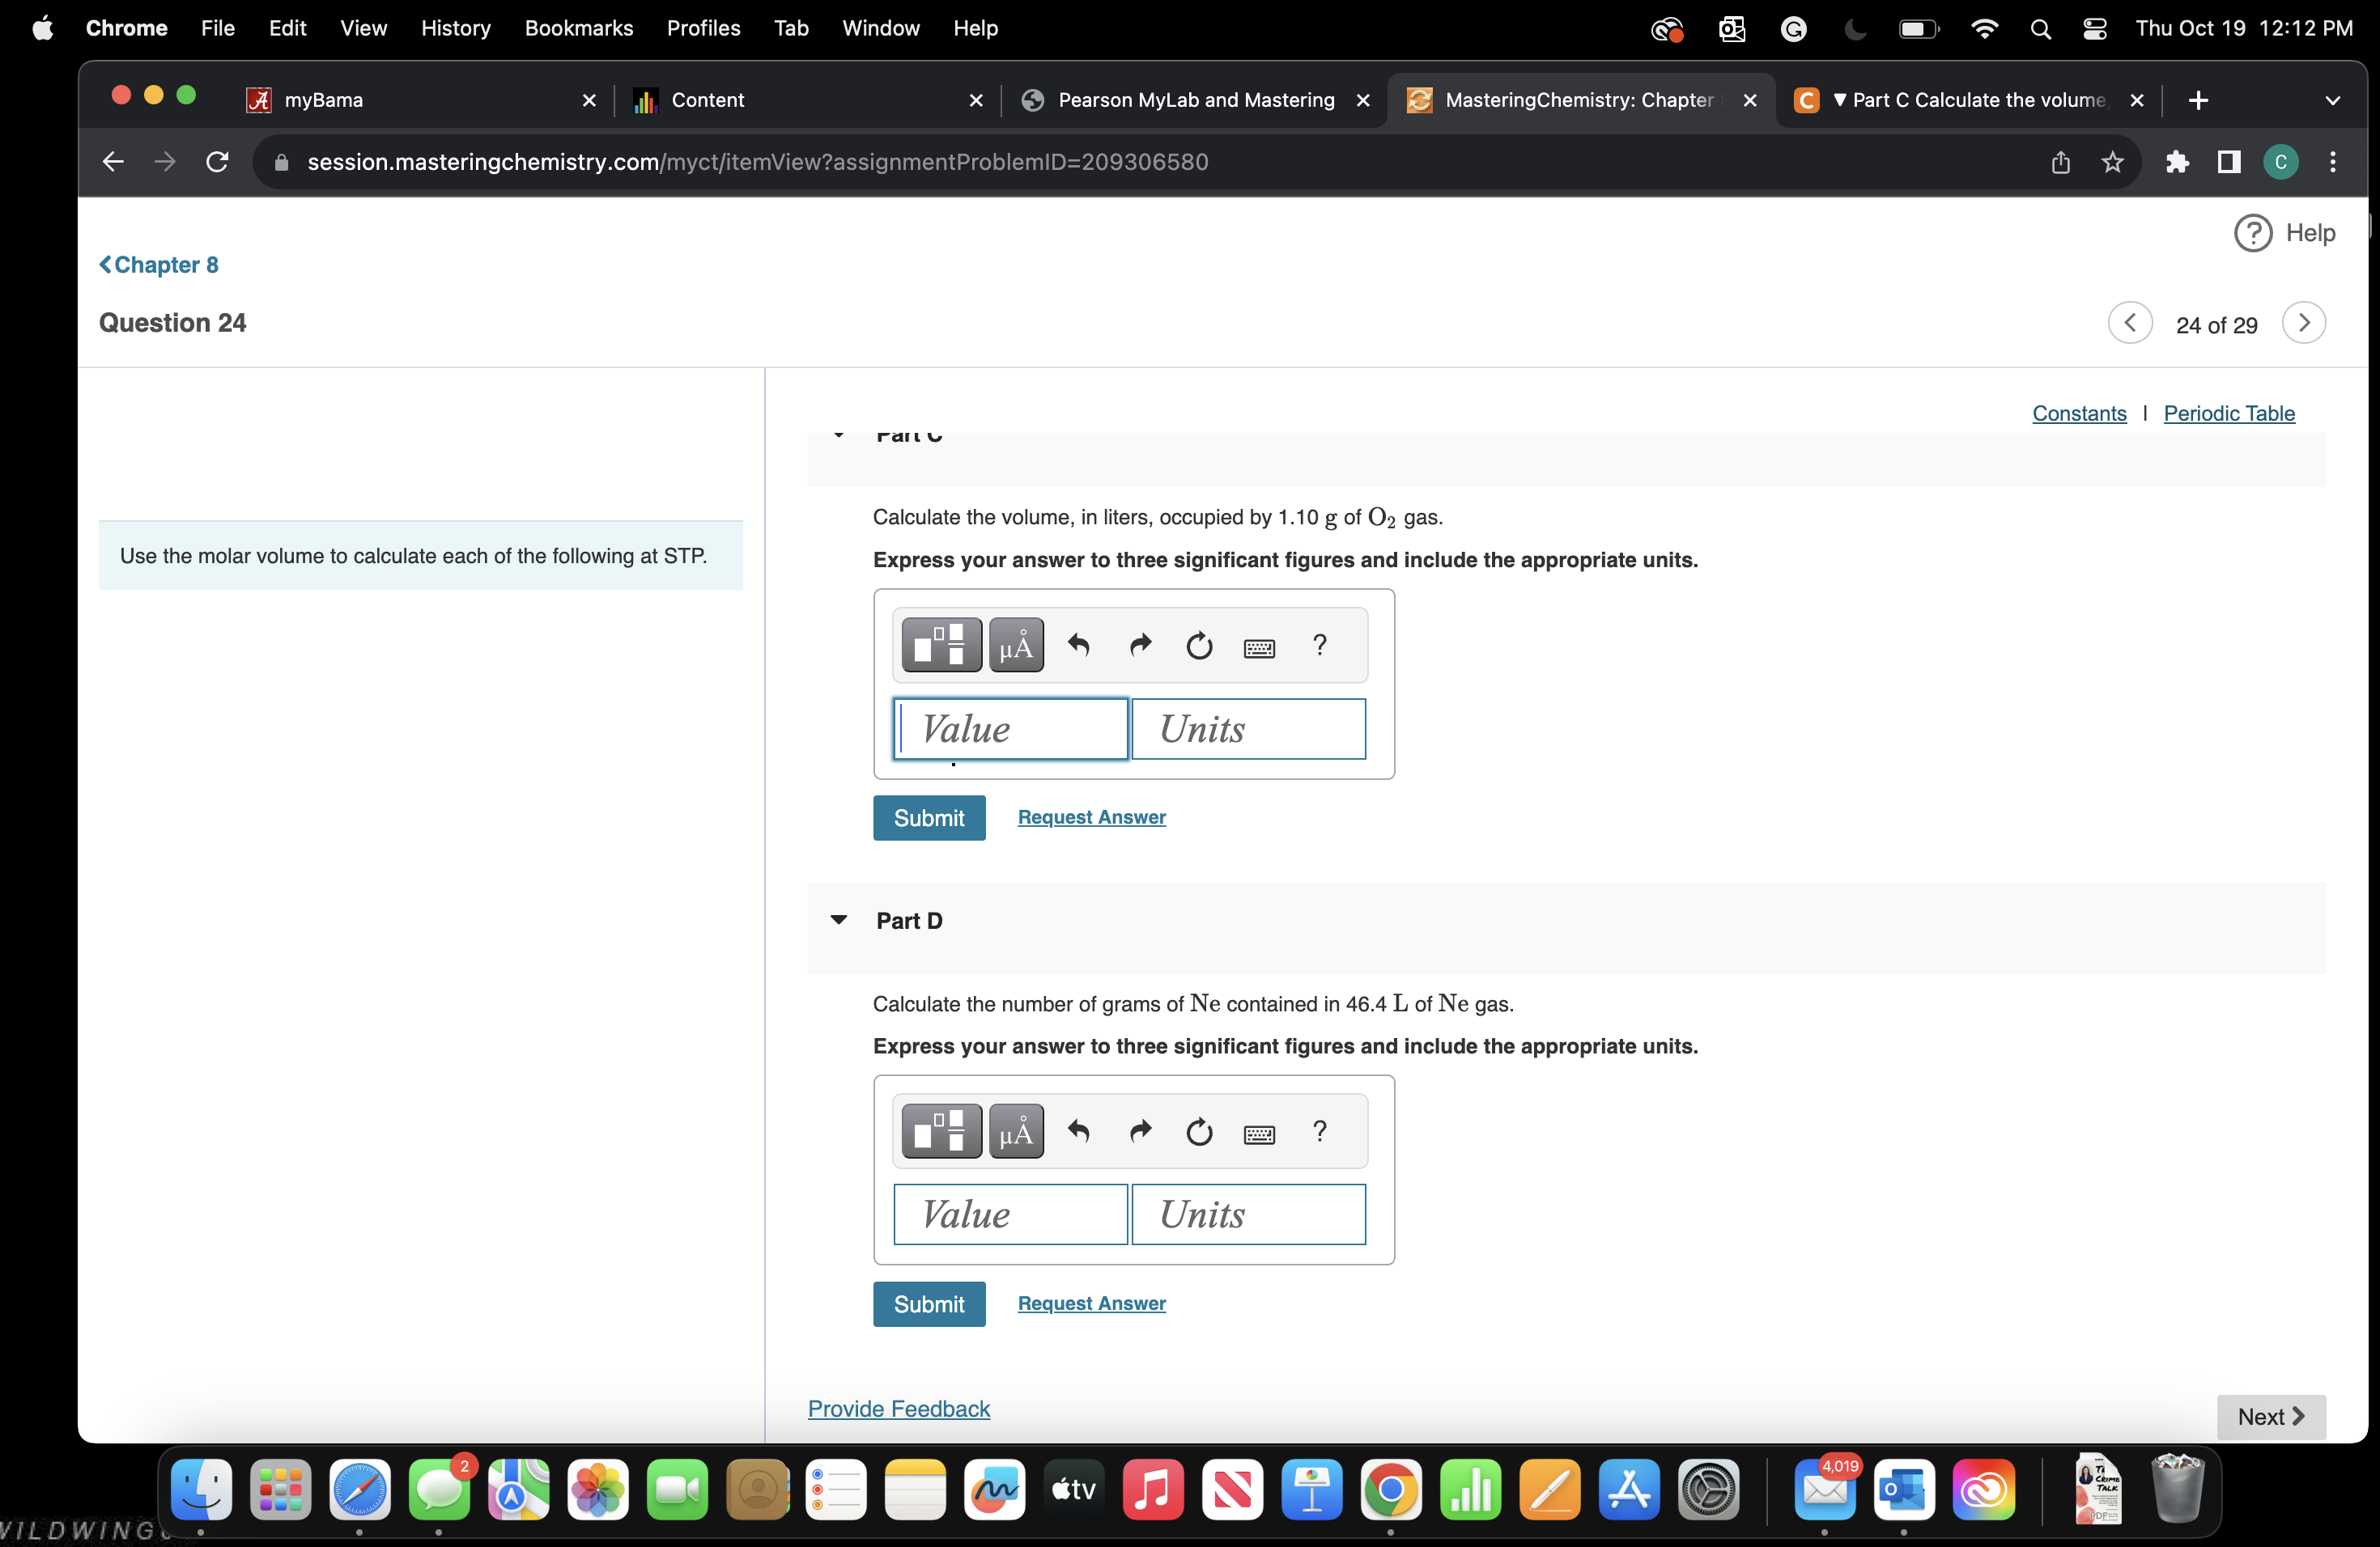Click the redo arrow in Part D toolbar
Image resolution: width=2380 pixels, height=1547 pixels.
(x=1139, y=1131)
